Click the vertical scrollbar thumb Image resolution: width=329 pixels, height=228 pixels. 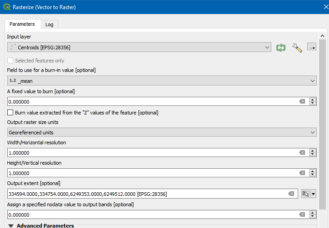(323, 124)
